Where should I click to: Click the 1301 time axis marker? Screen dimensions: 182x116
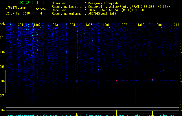tap(20, 25)
